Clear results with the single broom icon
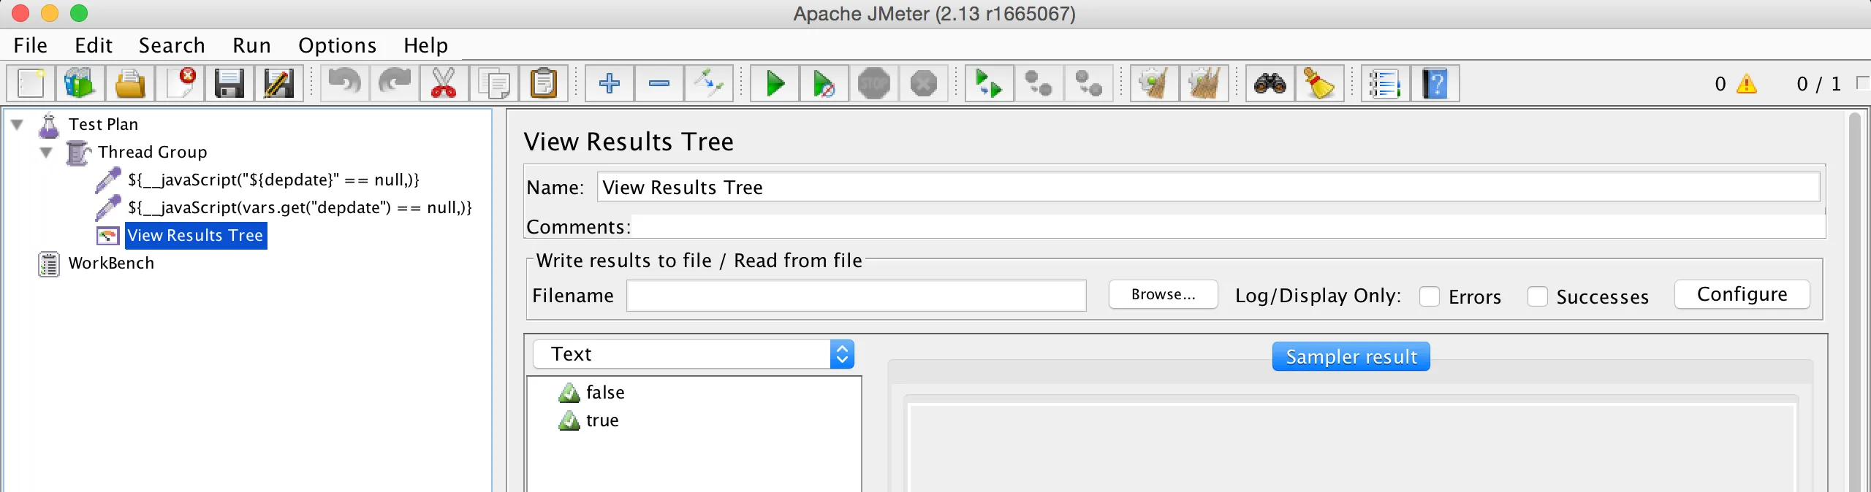This screenshot has height=492, width=1871. coord(1155,83)
